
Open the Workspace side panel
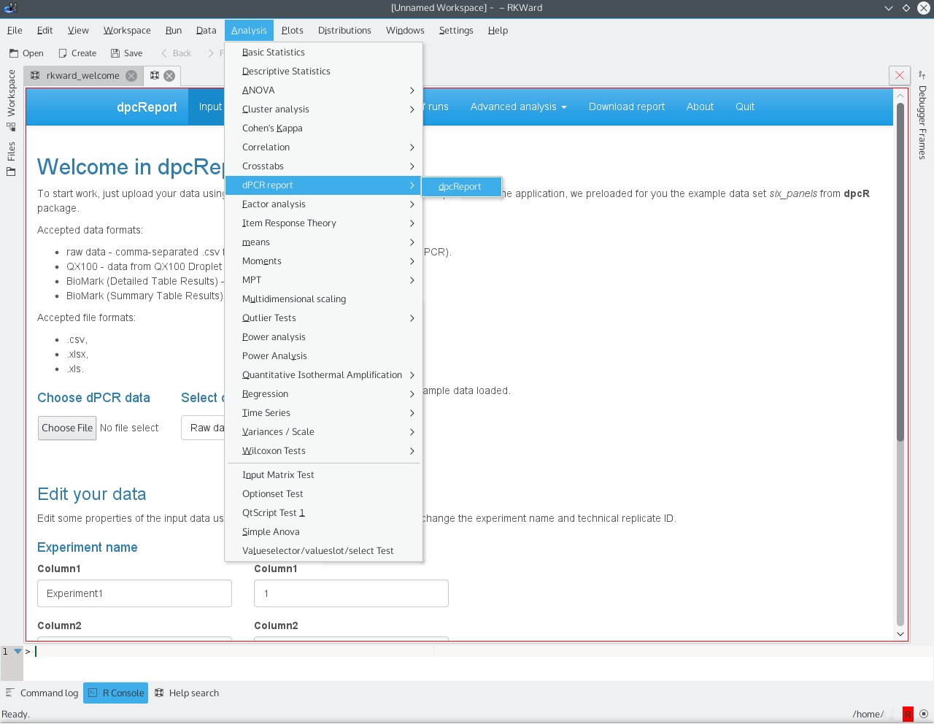11,99
